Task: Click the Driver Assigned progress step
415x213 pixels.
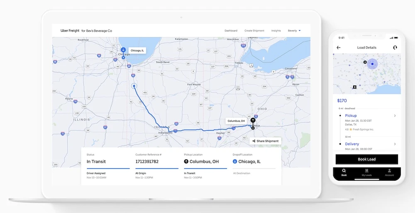Action: pyautogui.click(x=108, y=173)
